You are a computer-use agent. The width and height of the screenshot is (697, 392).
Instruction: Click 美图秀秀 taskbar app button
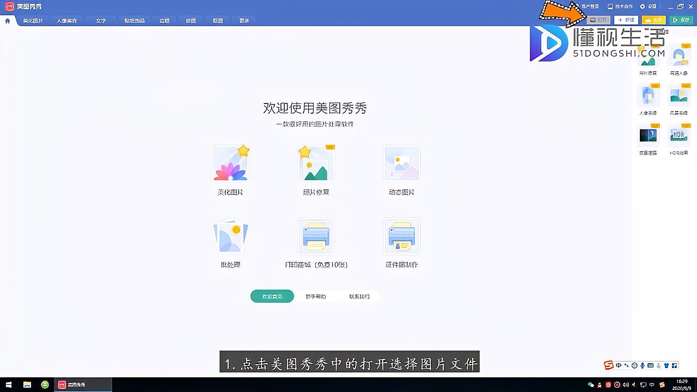pos(83,385)
